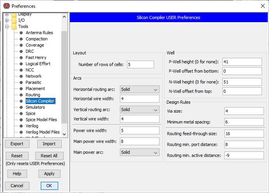Click the Tools folder icon
Viewport: 269px width, 193px height.
click(14, 26)
